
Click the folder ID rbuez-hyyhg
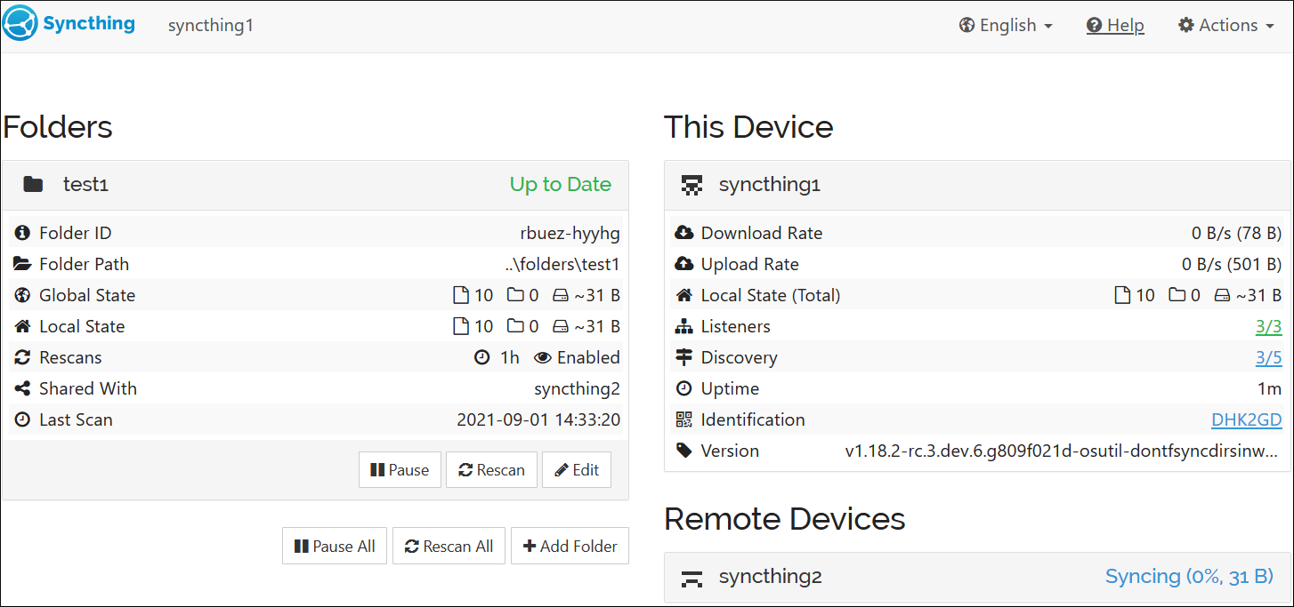tap(570, 233)
